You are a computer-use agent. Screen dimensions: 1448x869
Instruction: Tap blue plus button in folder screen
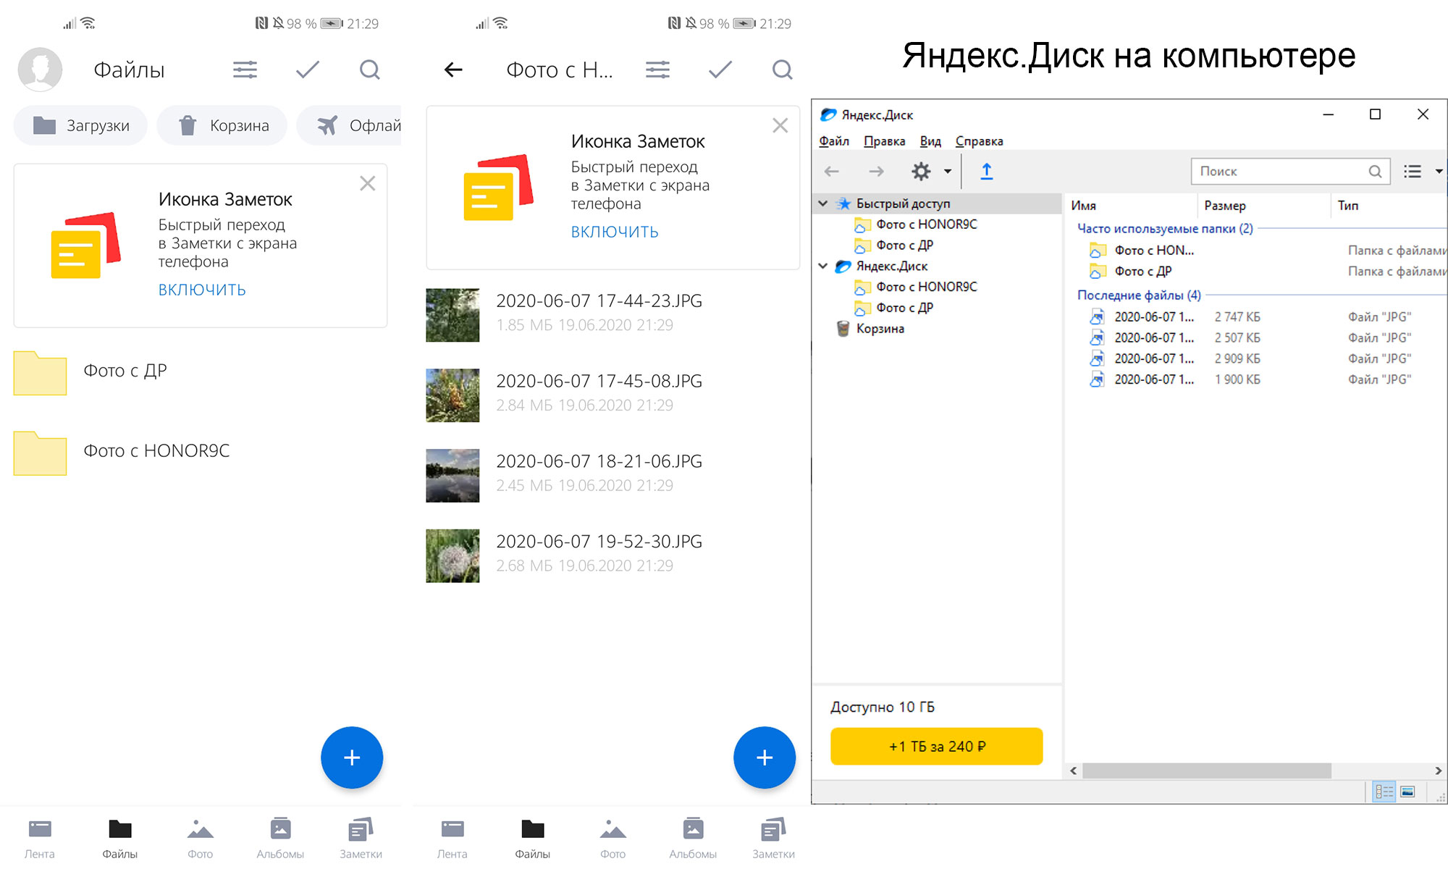(765, 757)
